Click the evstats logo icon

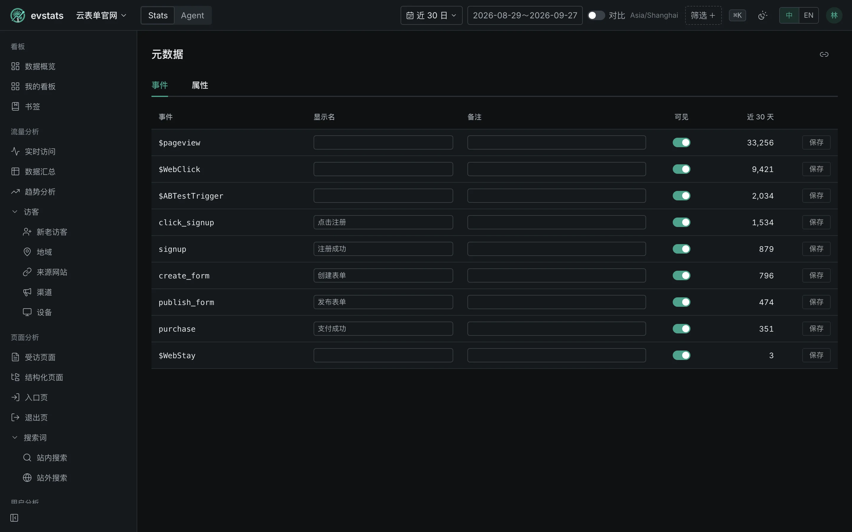pos(18,15)
